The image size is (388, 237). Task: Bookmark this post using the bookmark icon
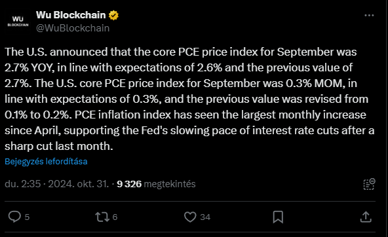(x=278, y=217)
